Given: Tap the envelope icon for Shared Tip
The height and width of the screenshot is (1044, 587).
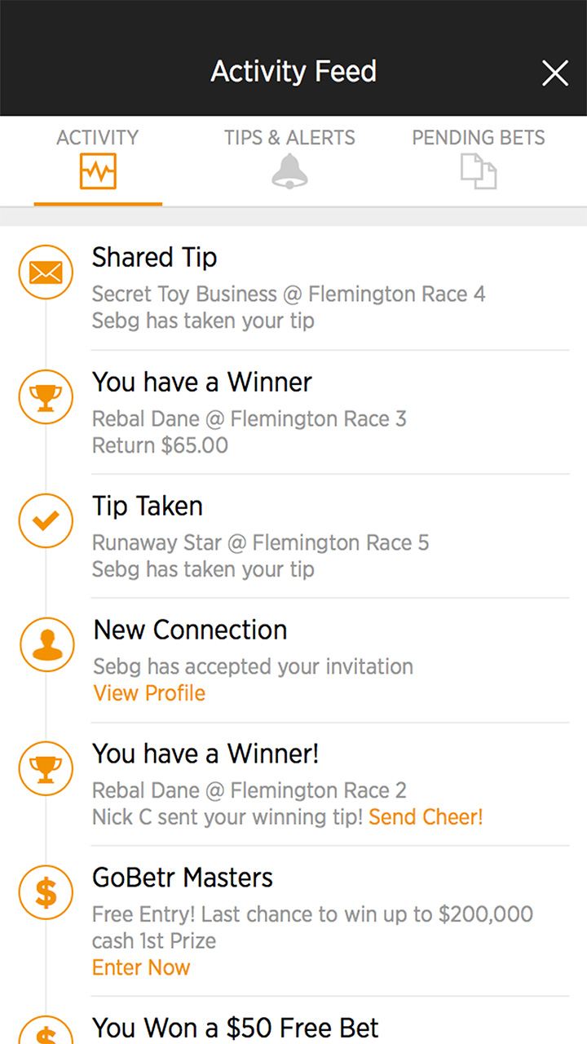Looking at the screenshot, I should (x=46, y=272).
